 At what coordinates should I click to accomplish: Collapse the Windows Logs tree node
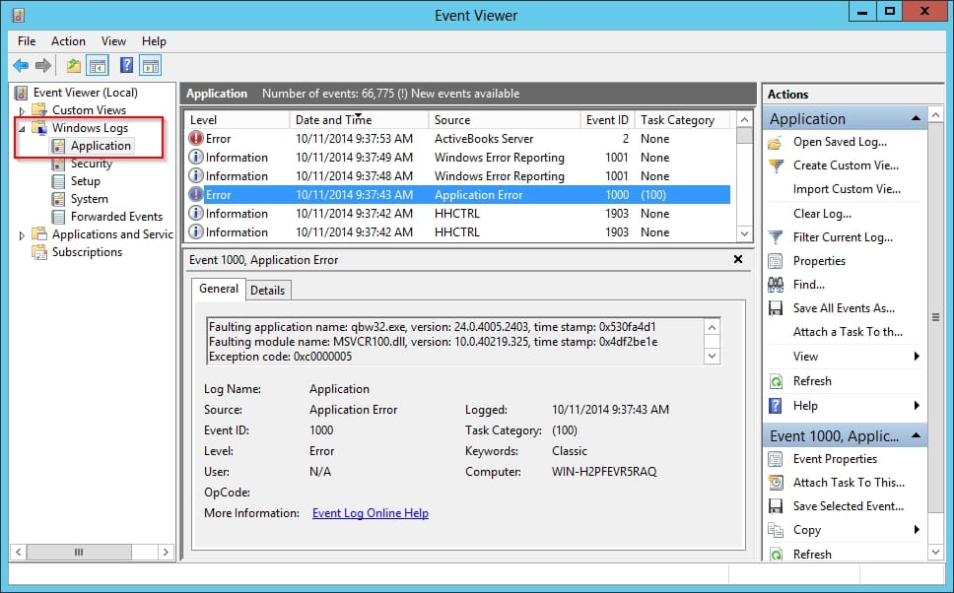click(22, 128)
